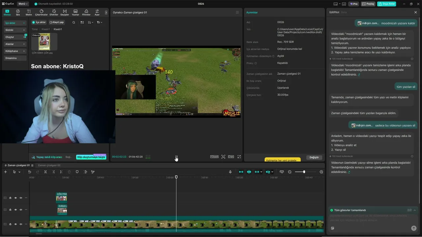Switch to the Ses audio tab

[18, 13]
